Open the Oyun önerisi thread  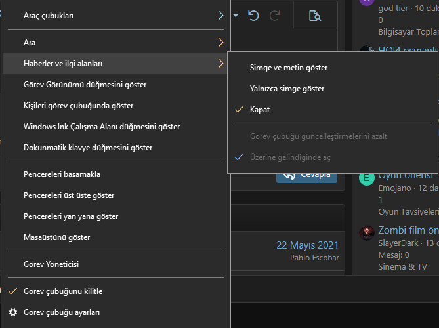pos(406,176)
